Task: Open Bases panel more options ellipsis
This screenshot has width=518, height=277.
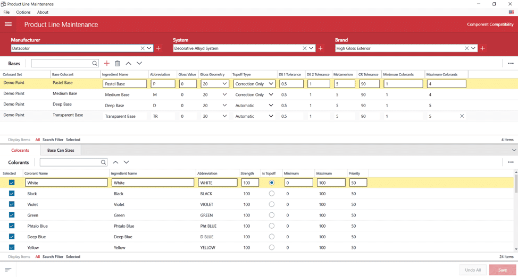Action: click(x=511, y=63)
